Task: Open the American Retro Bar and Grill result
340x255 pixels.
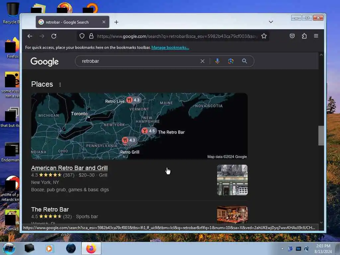Action: tap(69, 168)
